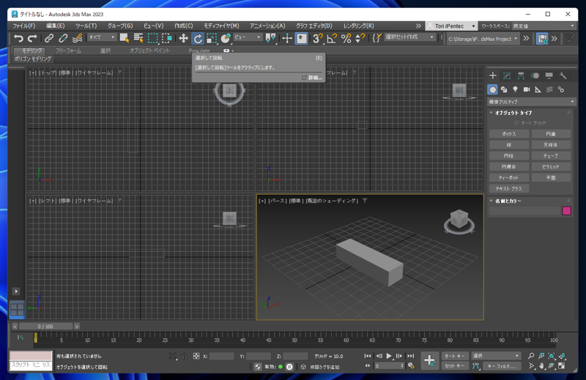Toggle the 3D Snaps icon
Image resolution: width=586 pixels, height=380 pixels.
pos(318,38)
